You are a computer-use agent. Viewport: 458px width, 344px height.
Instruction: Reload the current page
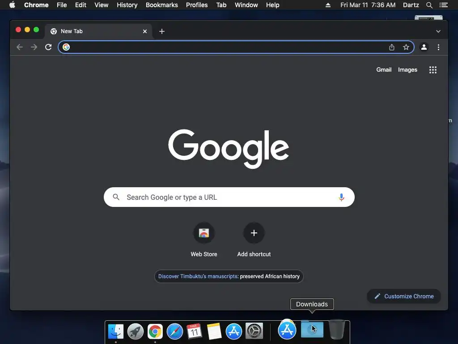point(48,47)
